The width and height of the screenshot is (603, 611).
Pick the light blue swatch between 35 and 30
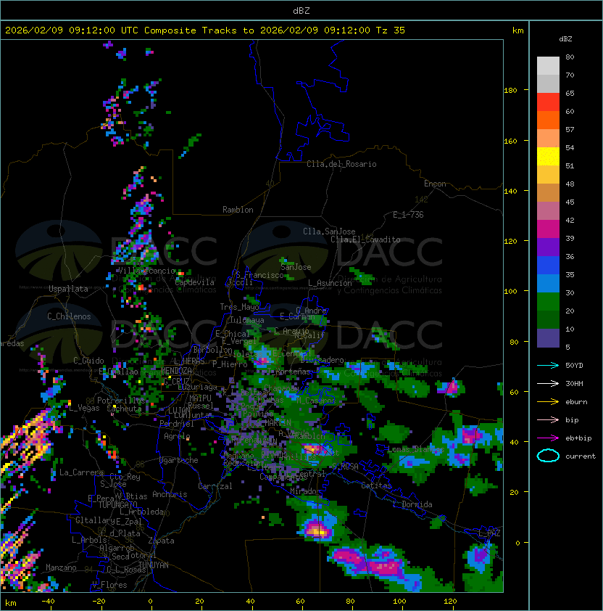(x=548, y=283)
